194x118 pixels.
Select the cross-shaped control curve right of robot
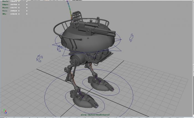[131, 38]
